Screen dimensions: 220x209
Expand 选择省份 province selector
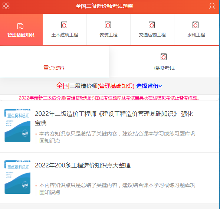(x=149, y=86)
